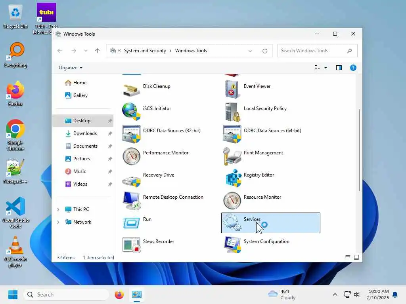Refresh the Windows Tools folder
406x304 pixels.
264,51
